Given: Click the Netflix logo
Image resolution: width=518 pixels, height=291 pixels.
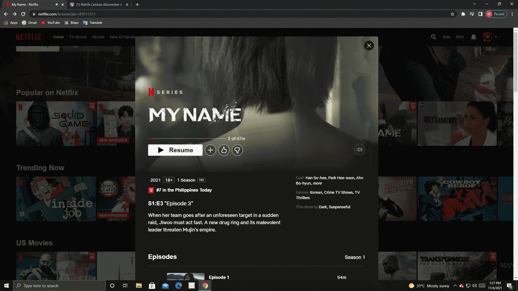Looking at the screenshot, I should click(x=29, y=37).
